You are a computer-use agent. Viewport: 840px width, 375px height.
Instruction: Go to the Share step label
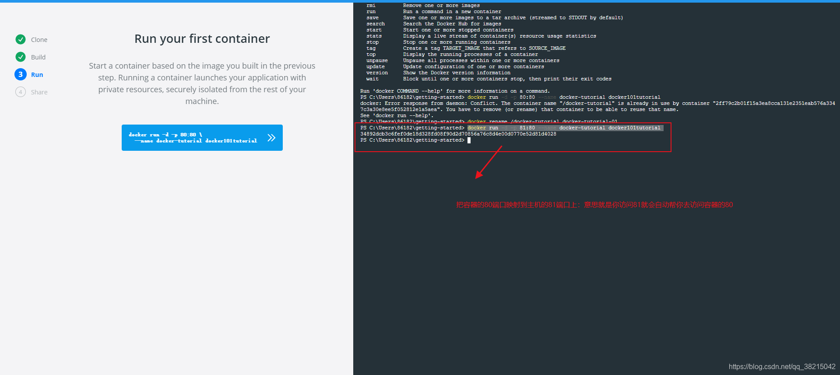coord(39,92)
